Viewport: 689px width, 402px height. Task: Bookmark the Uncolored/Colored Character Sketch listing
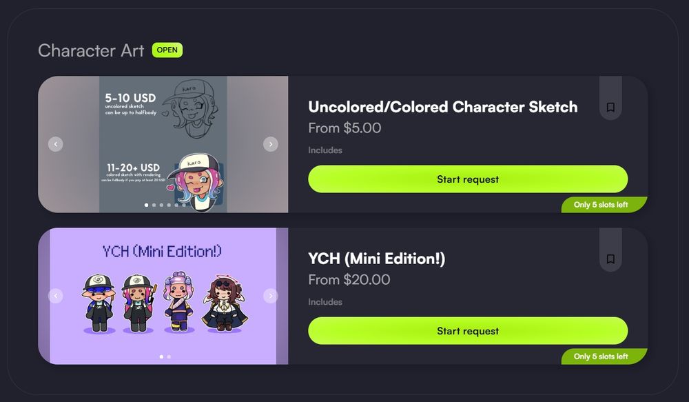(610, 107)
